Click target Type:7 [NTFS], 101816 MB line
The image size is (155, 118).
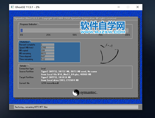pos(56,77)
